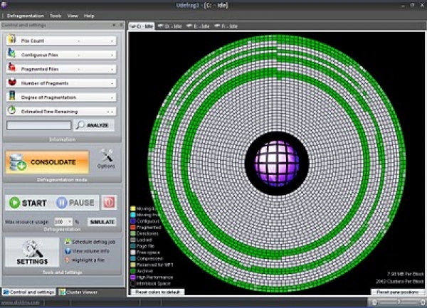Image resolution: width=427 pixels, height=308 pixels.
Task: Click the Estimated Time Remaining clock icon
Action: coord(12,111)
